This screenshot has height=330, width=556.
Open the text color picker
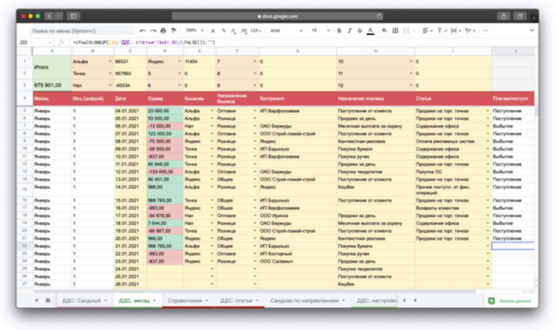tap(370, 30)
